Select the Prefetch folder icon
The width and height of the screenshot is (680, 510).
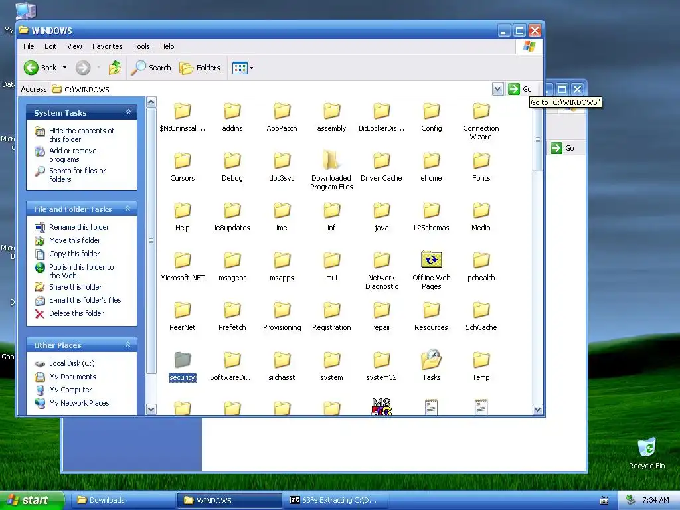[x=232, y=310]
